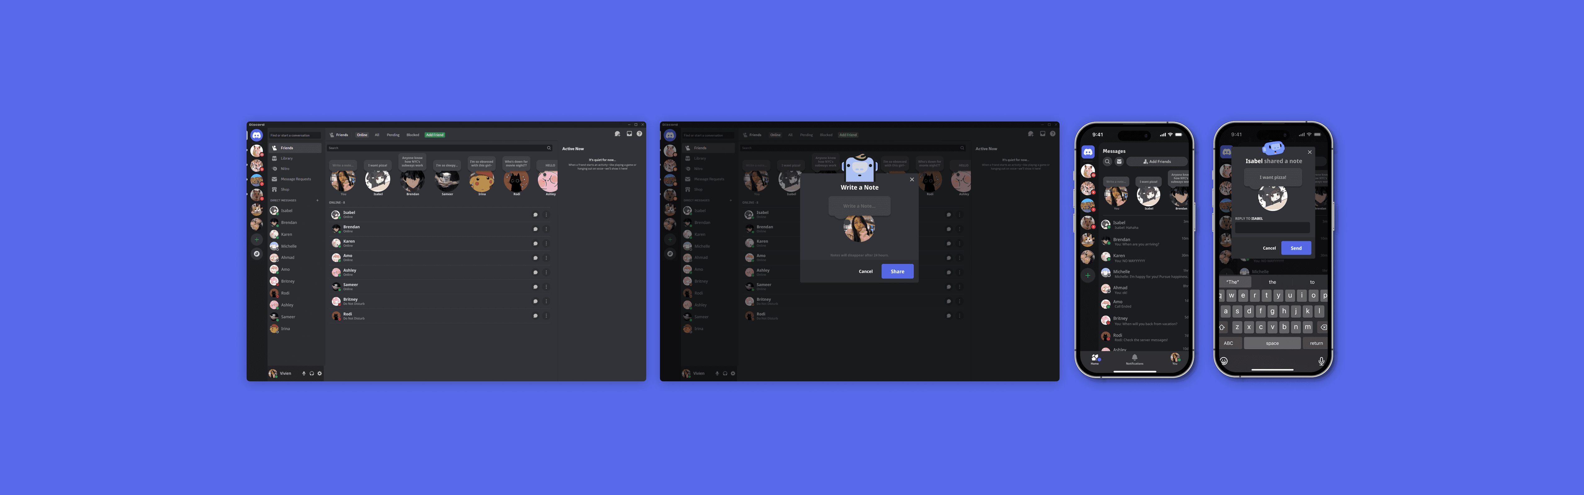Click the Explore Discoverable Servers compass icon, left window
Image resolution: width=1584 pixels, height=495 pixels.
pyautogui.click(x=257, y=254)
